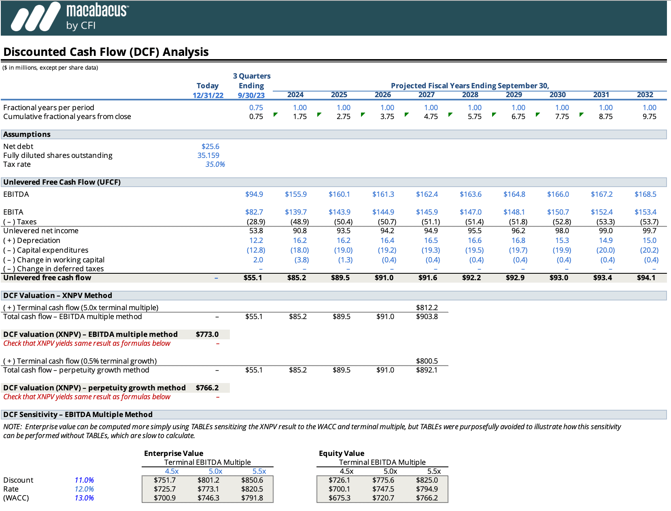671x511 pixels.
Task: Select the 13.0% WACC input value
Action: click(85, 498)
